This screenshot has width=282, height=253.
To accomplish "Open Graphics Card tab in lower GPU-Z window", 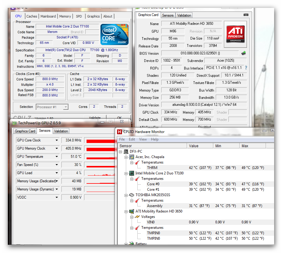I will (25, 131).
